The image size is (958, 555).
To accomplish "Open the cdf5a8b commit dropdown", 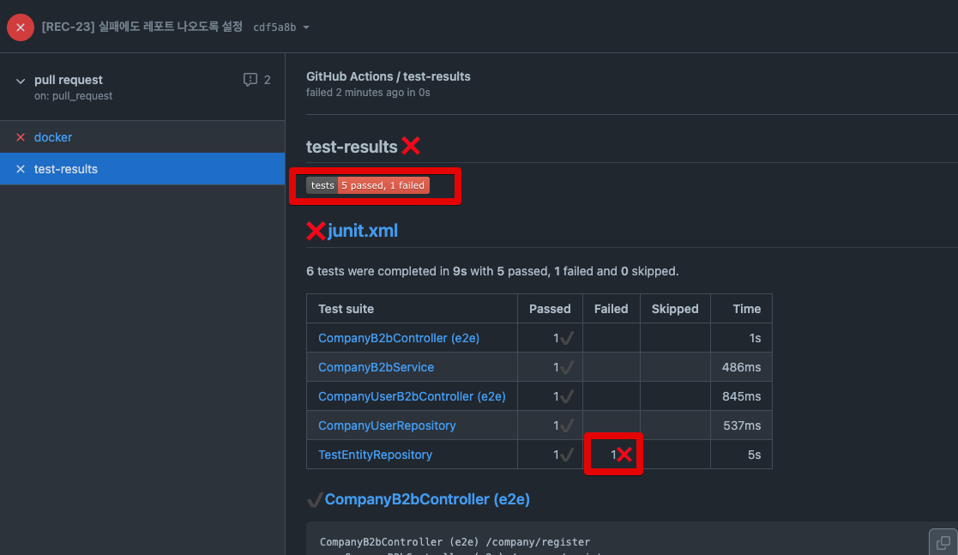I will [x=281, y=27].
